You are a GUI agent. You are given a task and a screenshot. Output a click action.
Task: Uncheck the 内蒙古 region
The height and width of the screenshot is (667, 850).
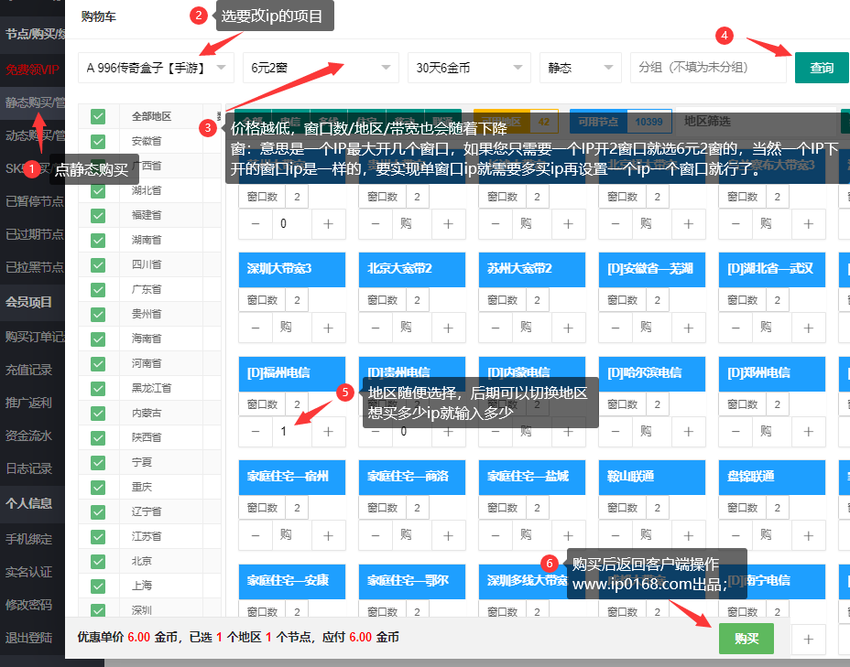tap(98, 413)
